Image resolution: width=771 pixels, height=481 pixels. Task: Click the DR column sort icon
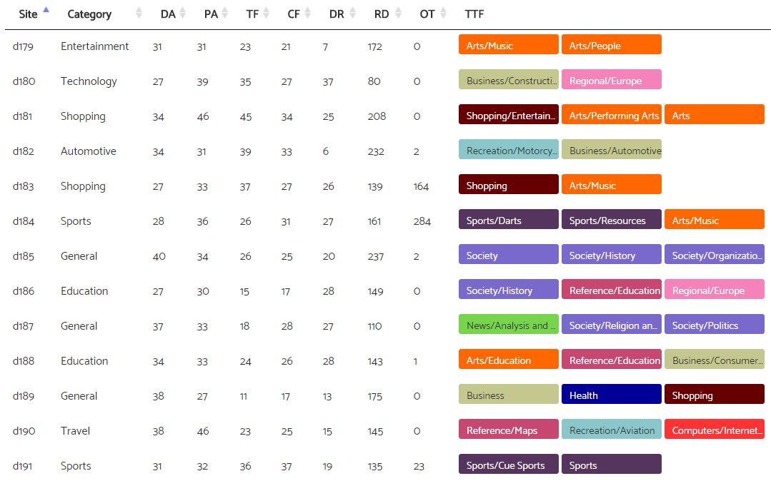[x=352, y=14]
